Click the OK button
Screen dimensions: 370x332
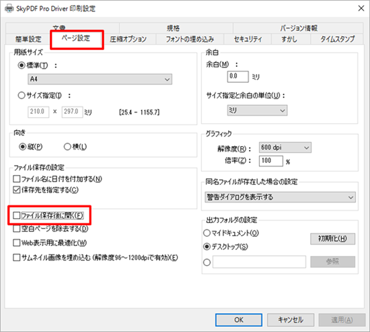[239, 320]
